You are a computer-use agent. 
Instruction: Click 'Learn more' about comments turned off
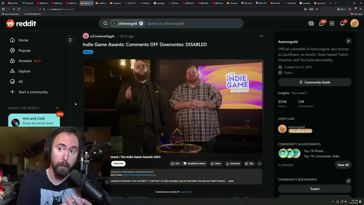186,192
